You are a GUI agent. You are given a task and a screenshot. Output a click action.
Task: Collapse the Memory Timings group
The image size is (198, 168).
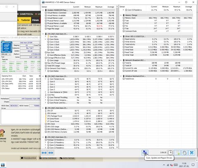pos(121,15)
